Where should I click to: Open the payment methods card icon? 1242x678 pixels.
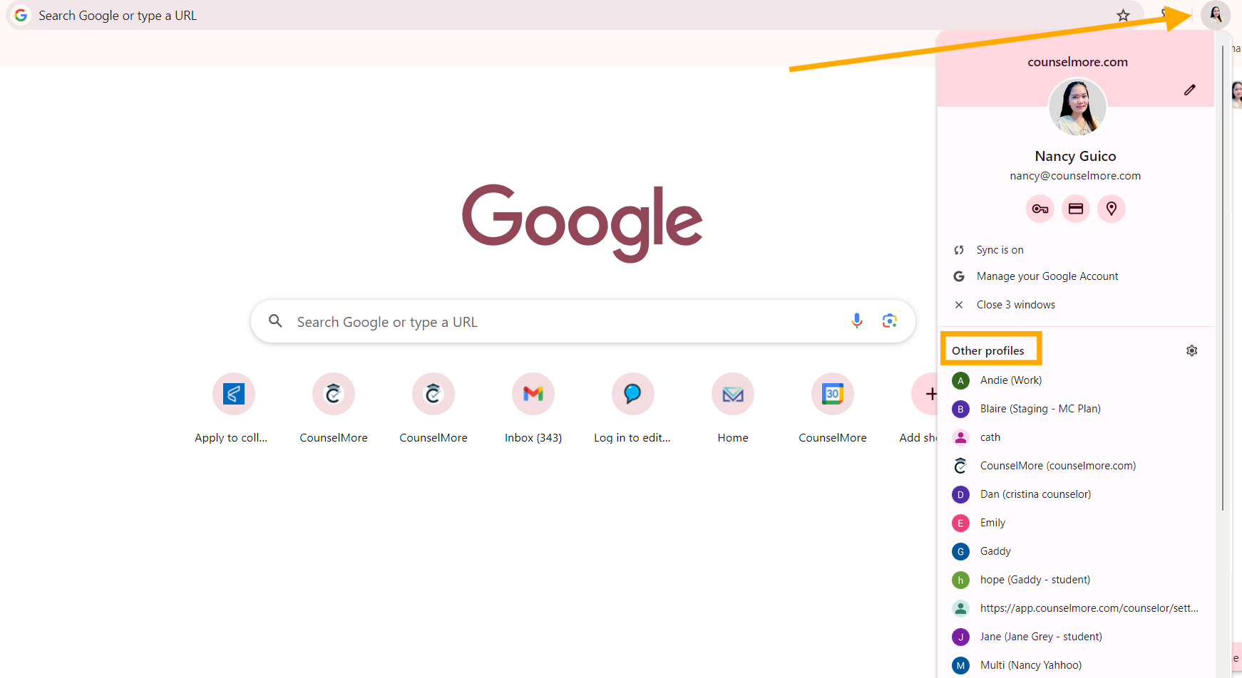click(1076, 209)
